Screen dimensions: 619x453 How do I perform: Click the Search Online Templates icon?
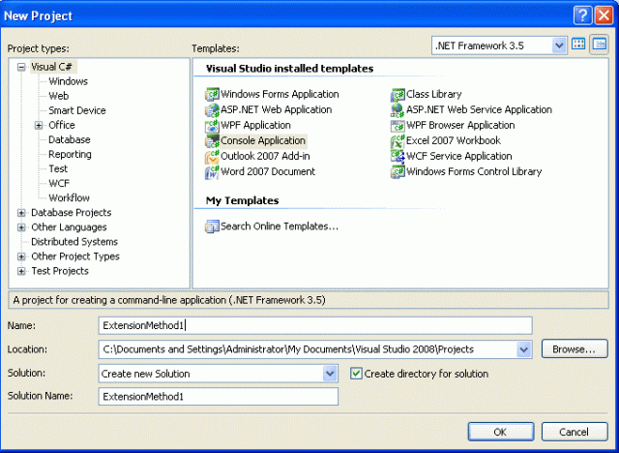(213, 226)
